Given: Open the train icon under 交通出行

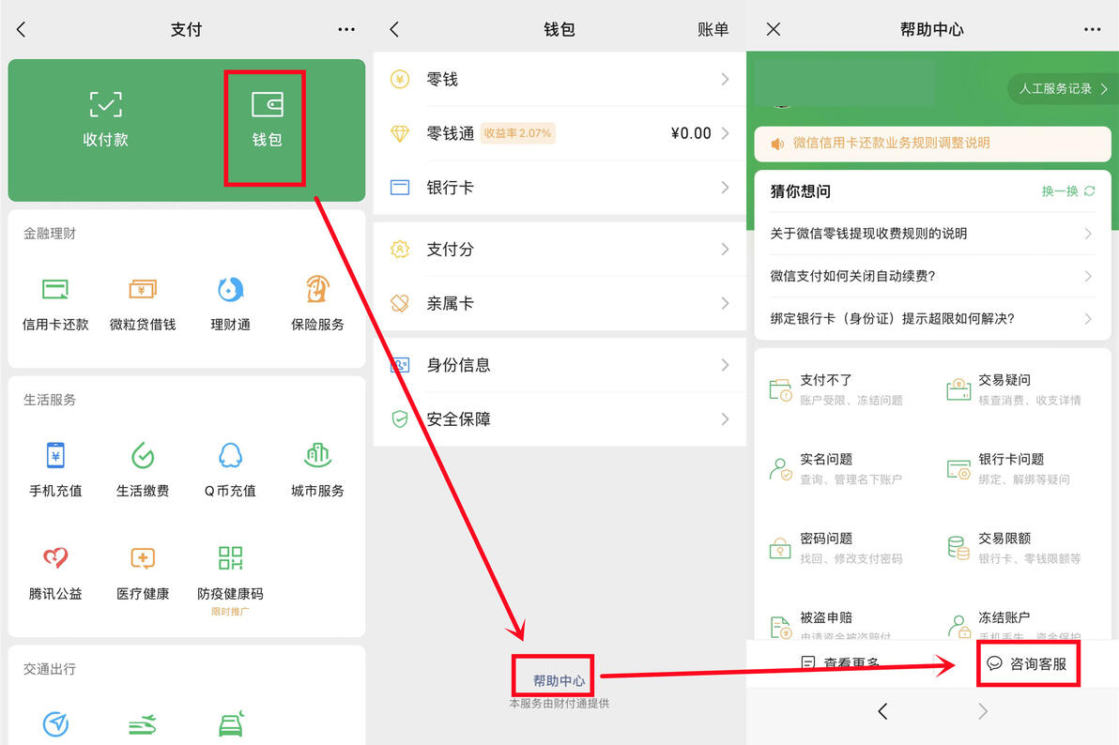Looking at the screenshot, I should [143, 724].
